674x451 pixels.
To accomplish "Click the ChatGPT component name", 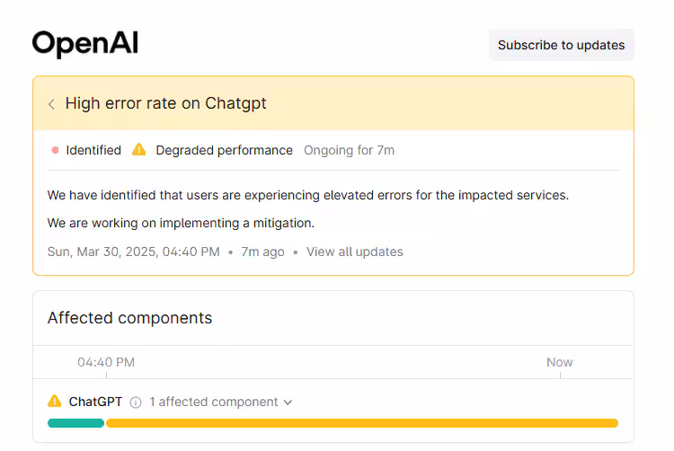I will coord(95,402).
